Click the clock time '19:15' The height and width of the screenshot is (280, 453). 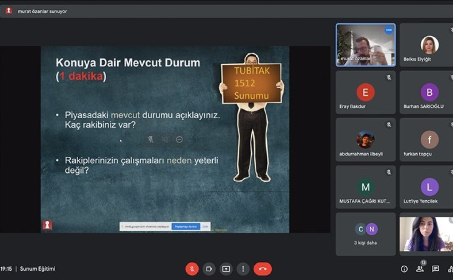click(x=6, y=269)
